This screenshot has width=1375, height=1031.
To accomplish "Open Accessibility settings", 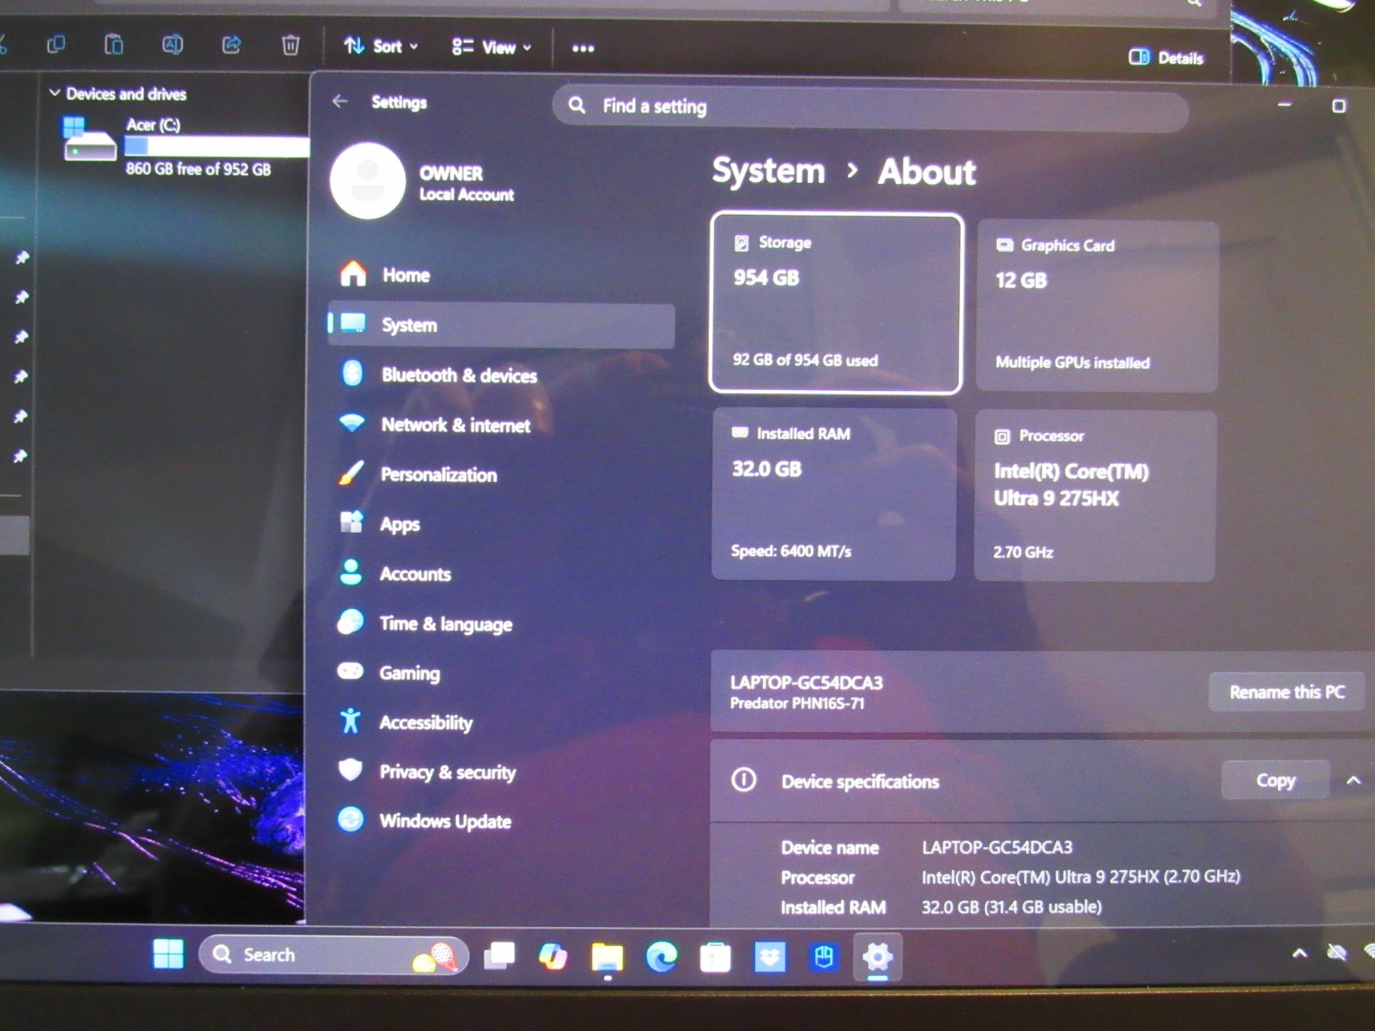I will click(501, 722).
